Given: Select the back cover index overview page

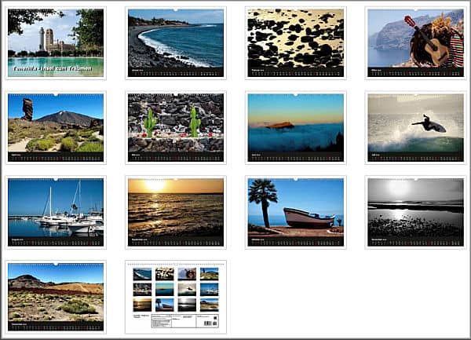Looking at the screenshot, I should click(x=176, y=297).
